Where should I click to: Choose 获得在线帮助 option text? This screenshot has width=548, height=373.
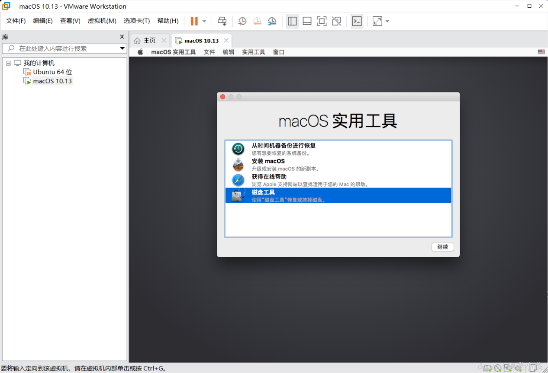(x=269, y=177)
